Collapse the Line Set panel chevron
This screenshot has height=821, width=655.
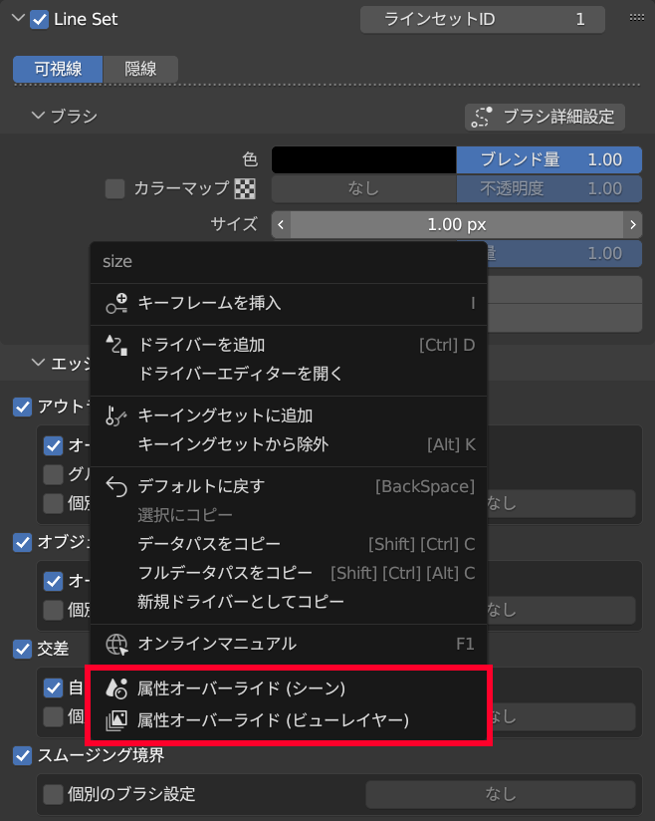[18, 18]
